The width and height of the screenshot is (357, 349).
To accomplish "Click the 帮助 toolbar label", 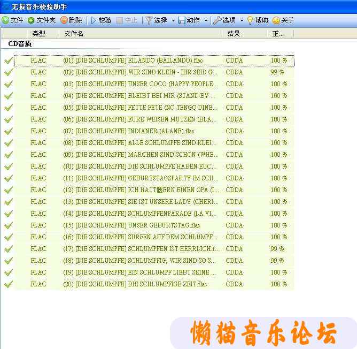I will pyautogui.click(x=261, y=20).
